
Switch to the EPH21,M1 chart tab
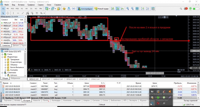46,79
